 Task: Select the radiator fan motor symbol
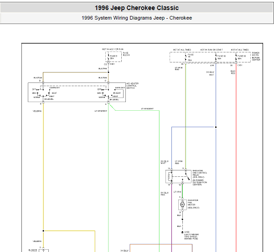182,205
